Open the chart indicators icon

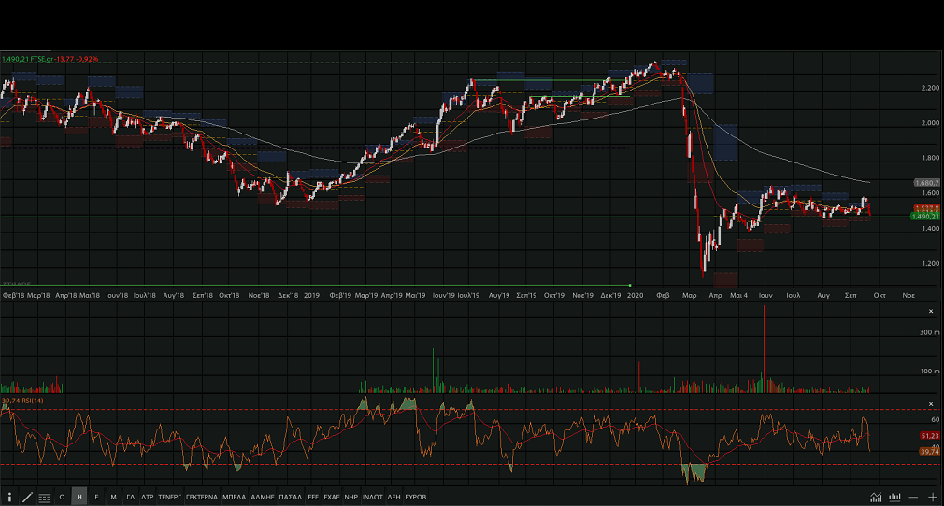(x=876, y=498)
